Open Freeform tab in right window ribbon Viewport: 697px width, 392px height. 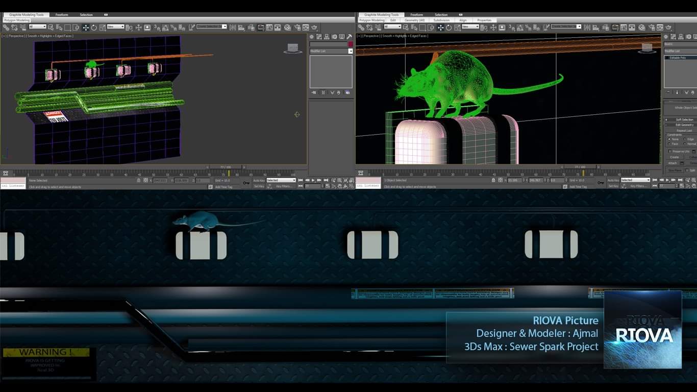pos(416,15)
